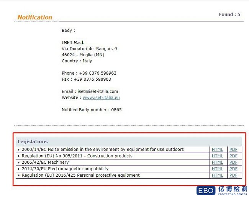
Task: Expand arrow beside 2006/42/EC Machinery row
Action: (x=19, y=163)
